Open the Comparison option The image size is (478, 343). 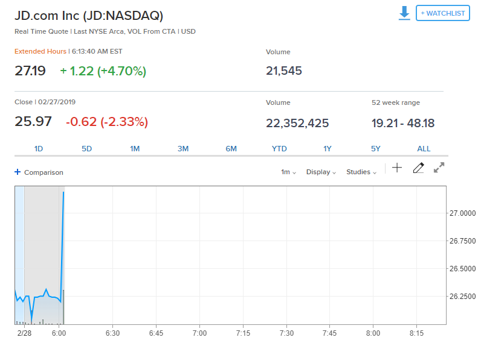(44, 172)
